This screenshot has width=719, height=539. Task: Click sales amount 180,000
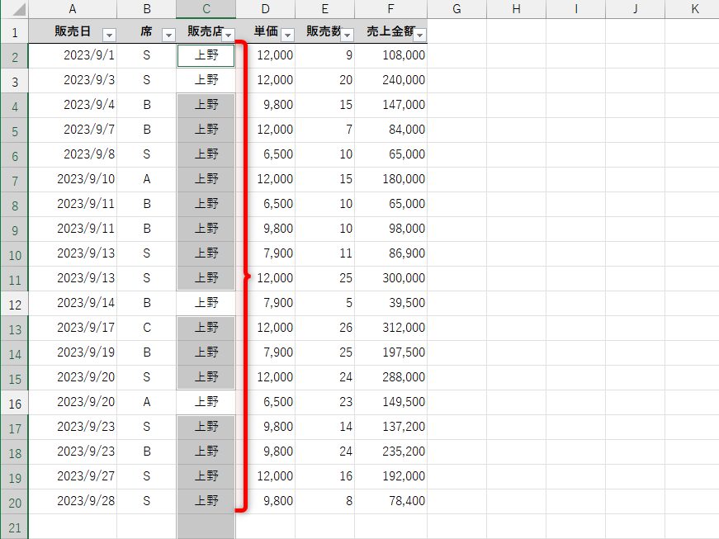point(390,179)
